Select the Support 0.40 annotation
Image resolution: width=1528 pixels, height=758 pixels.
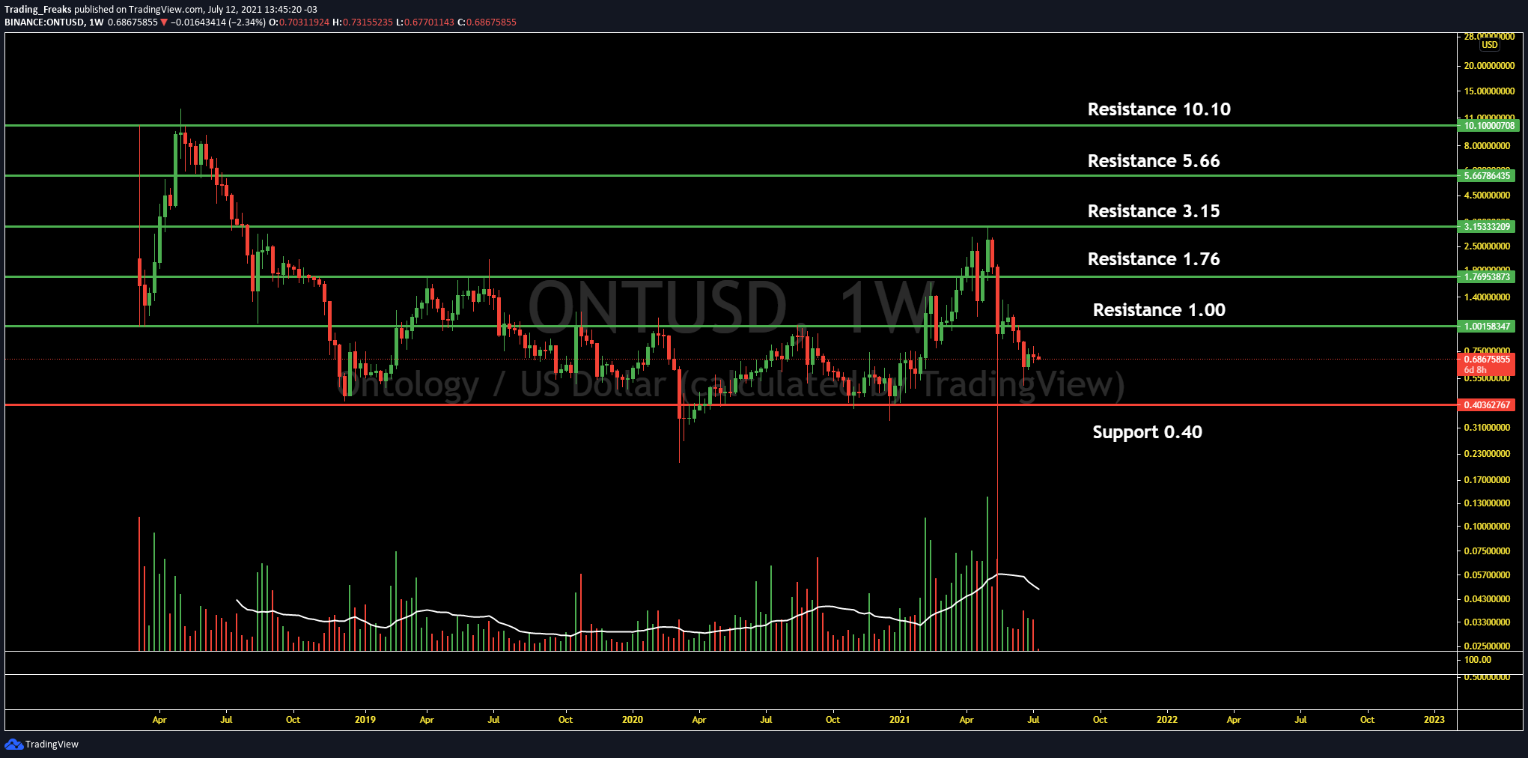tap(1147, 432)
